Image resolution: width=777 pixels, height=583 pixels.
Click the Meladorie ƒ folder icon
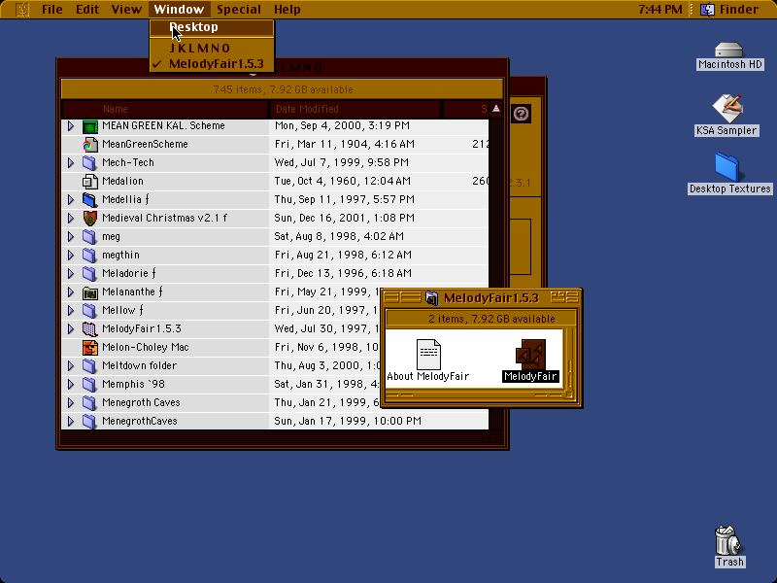(89, 274)
